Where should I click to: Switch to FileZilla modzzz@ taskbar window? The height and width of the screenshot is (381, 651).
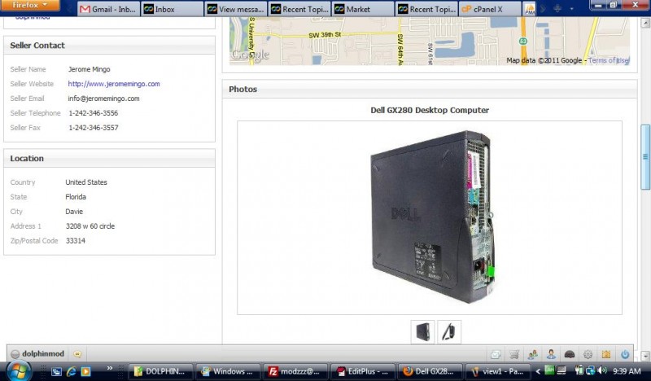click(x=295, y=371)
